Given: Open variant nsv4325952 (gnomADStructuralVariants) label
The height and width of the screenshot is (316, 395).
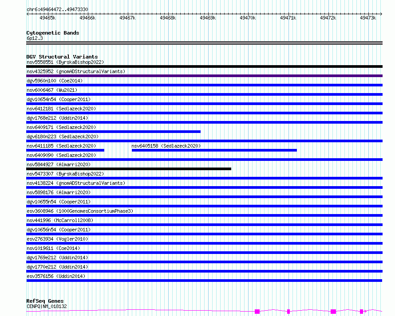Looking at the screenshot, I should point(76,71).
